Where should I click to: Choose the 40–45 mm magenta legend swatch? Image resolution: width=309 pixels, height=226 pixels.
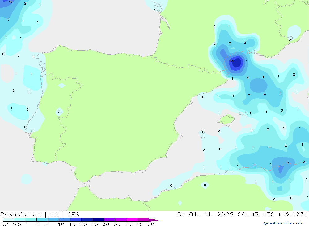pos(132,220)
